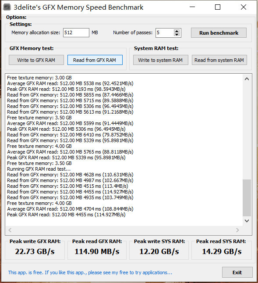This screenshot has width=258, height=283.
Task: Close the benchmark window
Action: coord(244,7)
